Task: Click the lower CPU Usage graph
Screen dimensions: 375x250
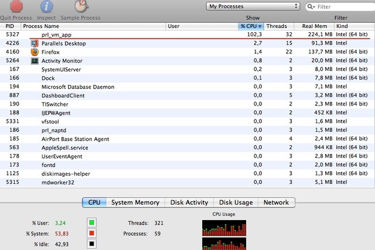Action: [x=224, y=244]
